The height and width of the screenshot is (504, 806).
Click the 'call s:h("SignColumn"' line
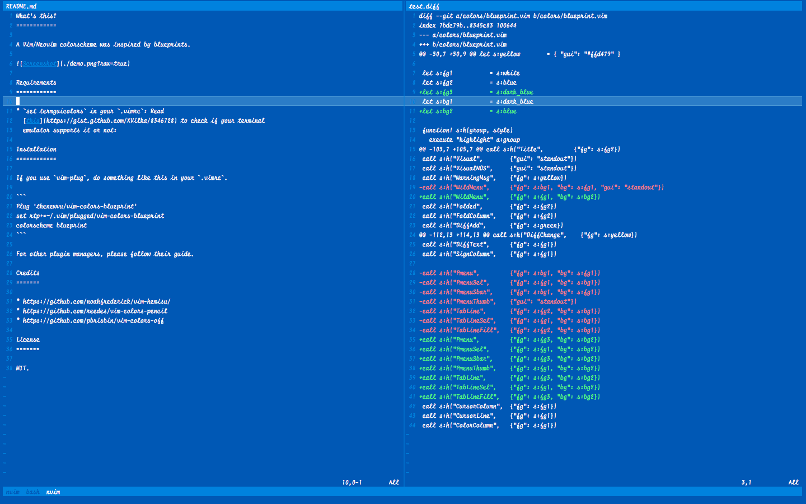tap(490, 254)
